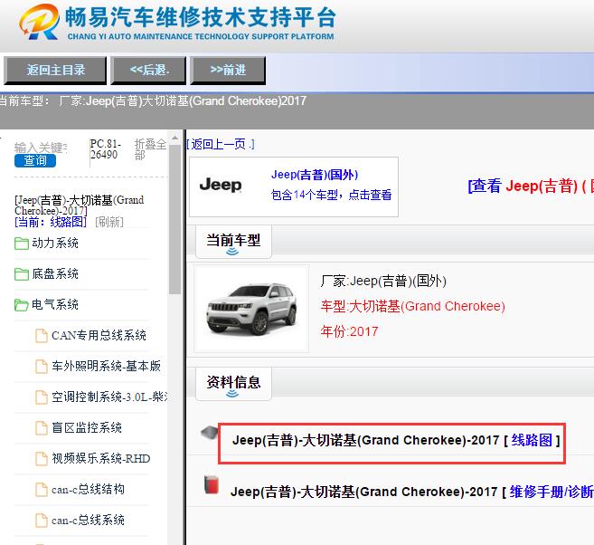The height and width of the screenshot is (545, 594).
Task: Click the left panel scroll-up arrow
Action: [x=174, y=138]
